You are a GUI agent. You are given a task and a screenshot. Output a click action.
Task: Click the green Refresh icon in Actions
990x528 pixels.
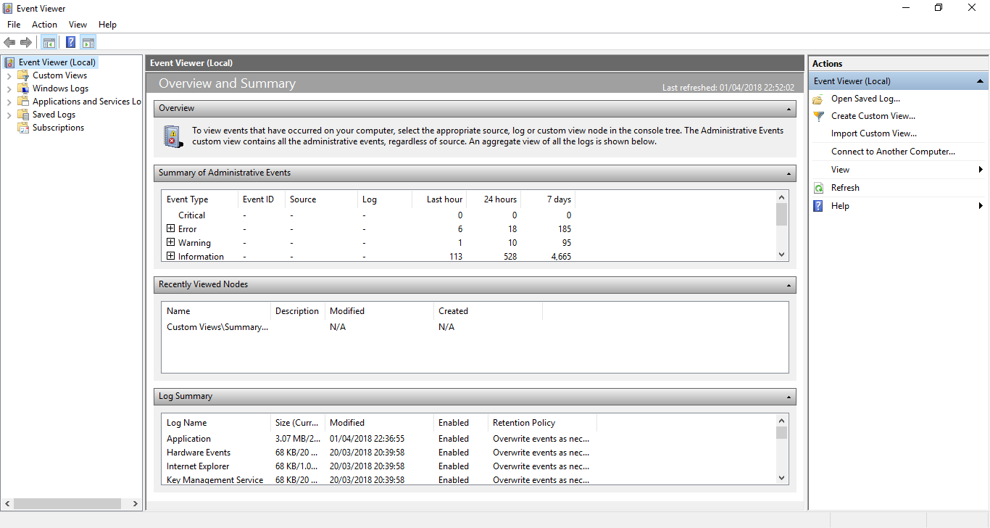818,188
